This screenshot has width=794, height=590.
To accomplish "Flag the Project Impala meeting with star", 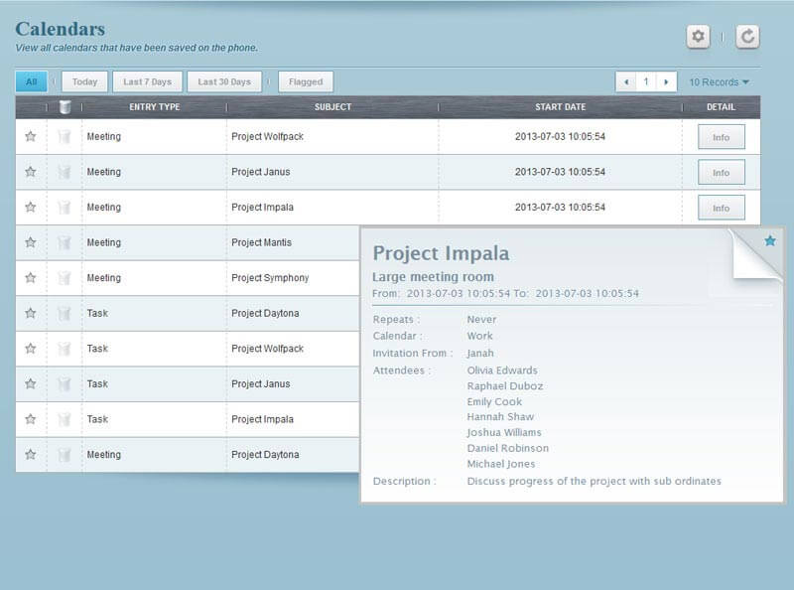I will 31,207.
